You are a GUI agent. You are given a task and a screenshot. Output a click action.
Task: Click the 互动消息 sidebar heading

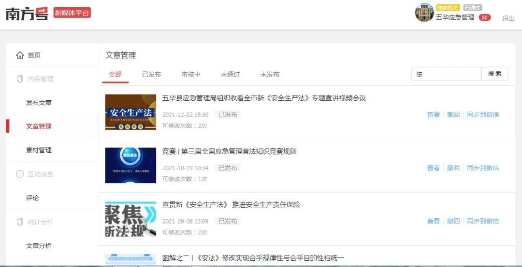40,174
